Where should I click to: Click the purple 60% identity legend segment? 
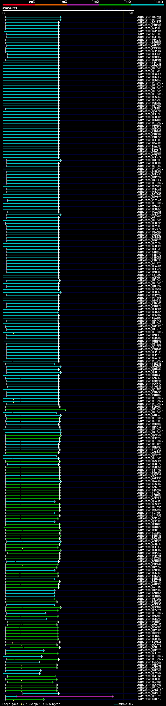click(x=83, y=5)
